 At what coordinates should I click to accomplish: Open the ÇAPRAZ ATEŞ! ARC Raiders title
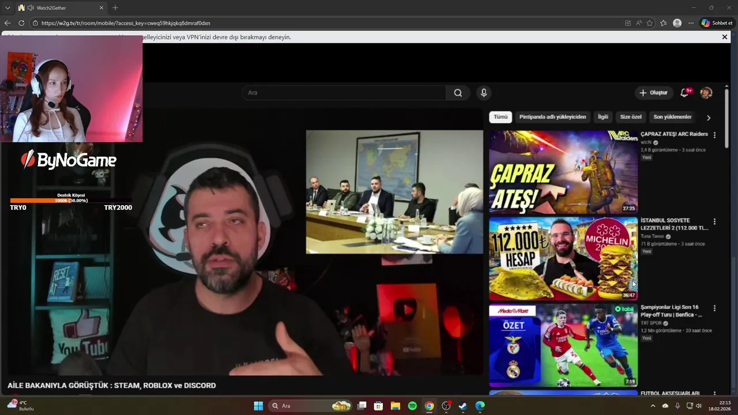[674, 134]
